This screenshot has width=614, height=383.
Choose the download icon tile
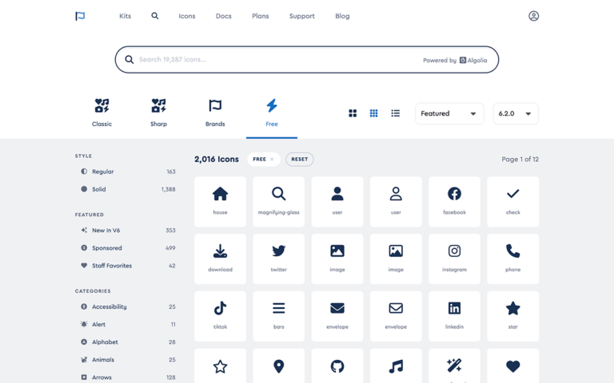pyautogui.click(x=220, y=258)
